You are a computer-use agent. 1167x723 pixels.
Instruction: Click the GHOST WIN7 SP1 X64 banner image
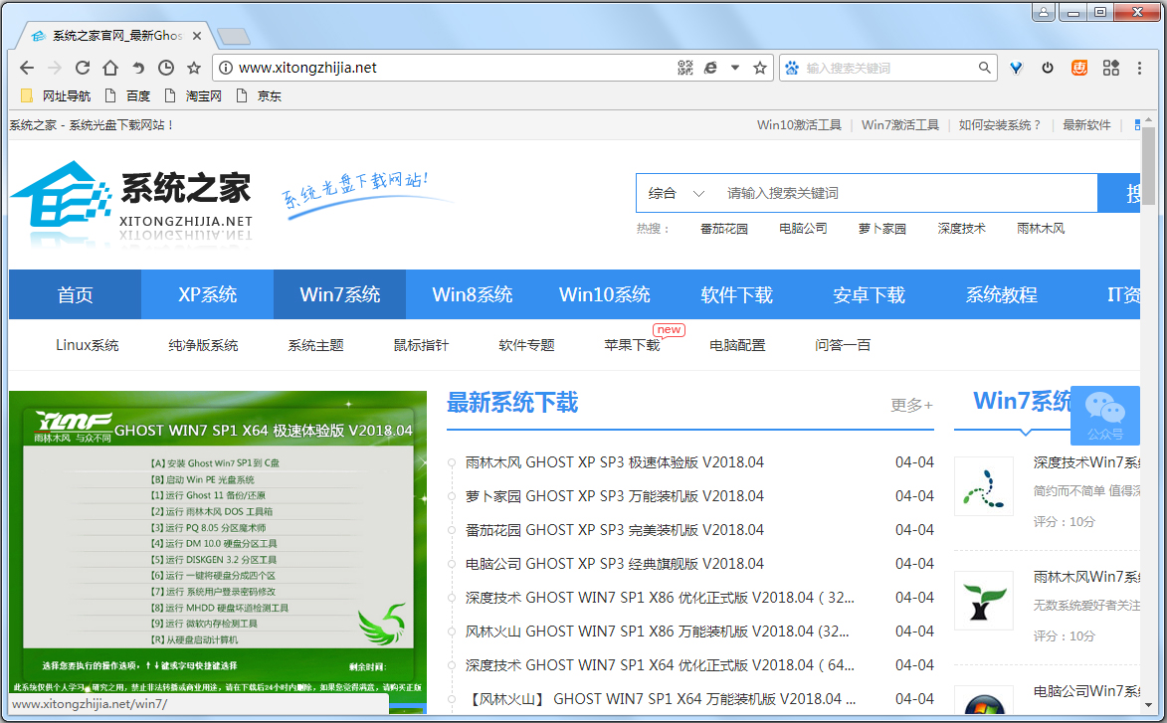218,547
